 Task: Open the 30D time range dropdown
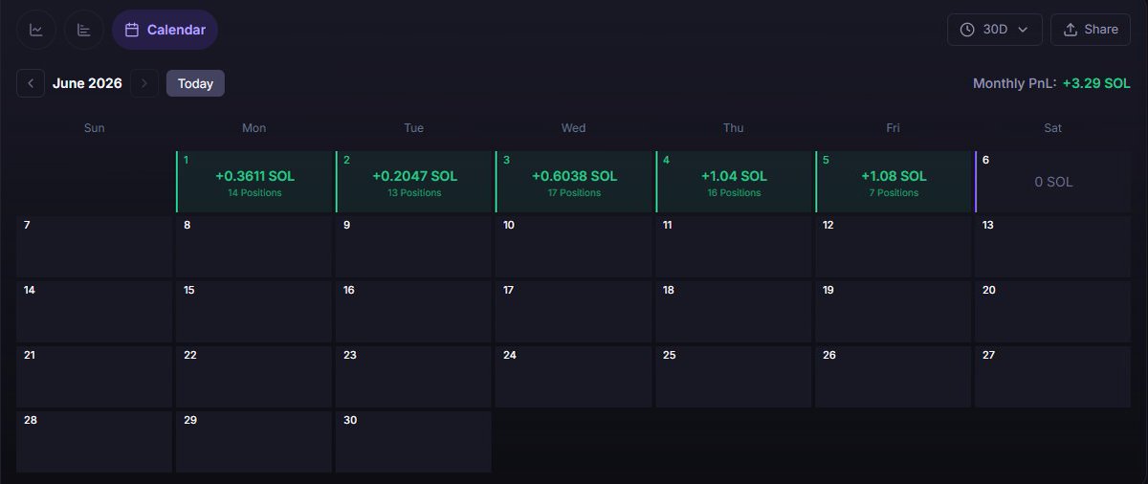click(995, 30)
